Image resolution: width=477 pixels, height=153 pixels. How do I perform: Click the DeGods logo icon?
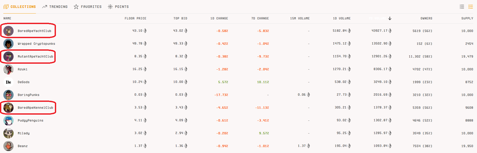click(8, 82)
